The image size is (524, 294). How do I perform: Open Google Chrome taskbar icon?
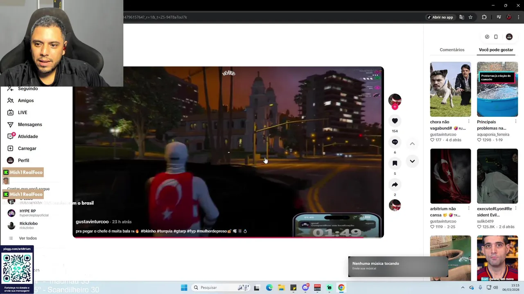pyautogui.click(x=341, y=287)
